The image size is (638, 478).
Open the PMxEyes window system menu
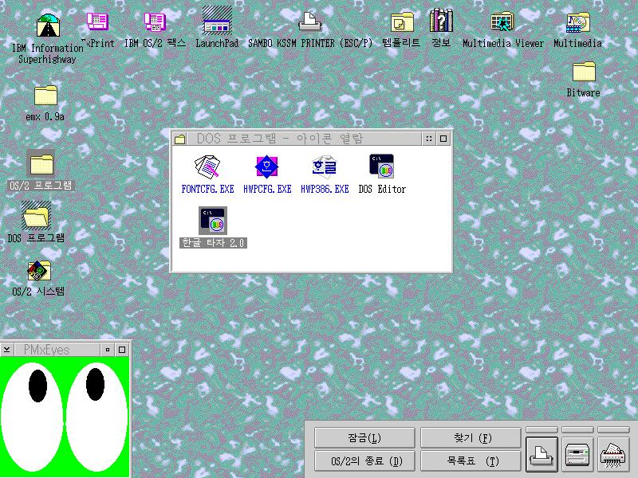7,350
